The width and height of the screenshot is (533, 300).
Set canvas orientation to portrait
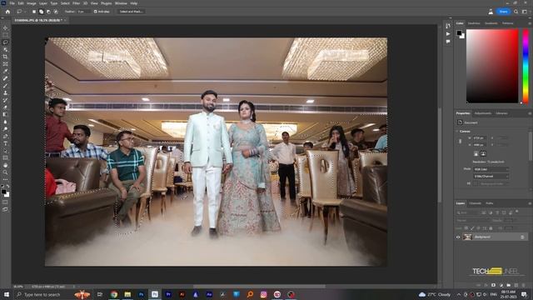tap(476, 153)
